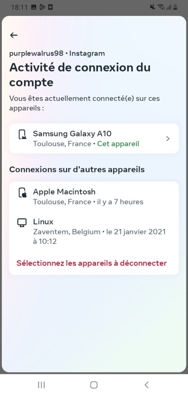Tap the Android home navigation button
This screenshot has height=396, width=188.
click(x=94, y=385)
